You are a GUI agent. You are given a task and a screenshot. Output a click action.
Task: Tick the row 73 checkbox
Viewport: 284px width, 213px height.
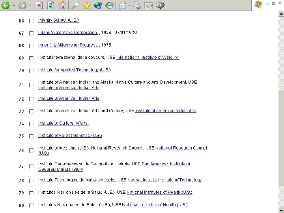tap(31, 111)
